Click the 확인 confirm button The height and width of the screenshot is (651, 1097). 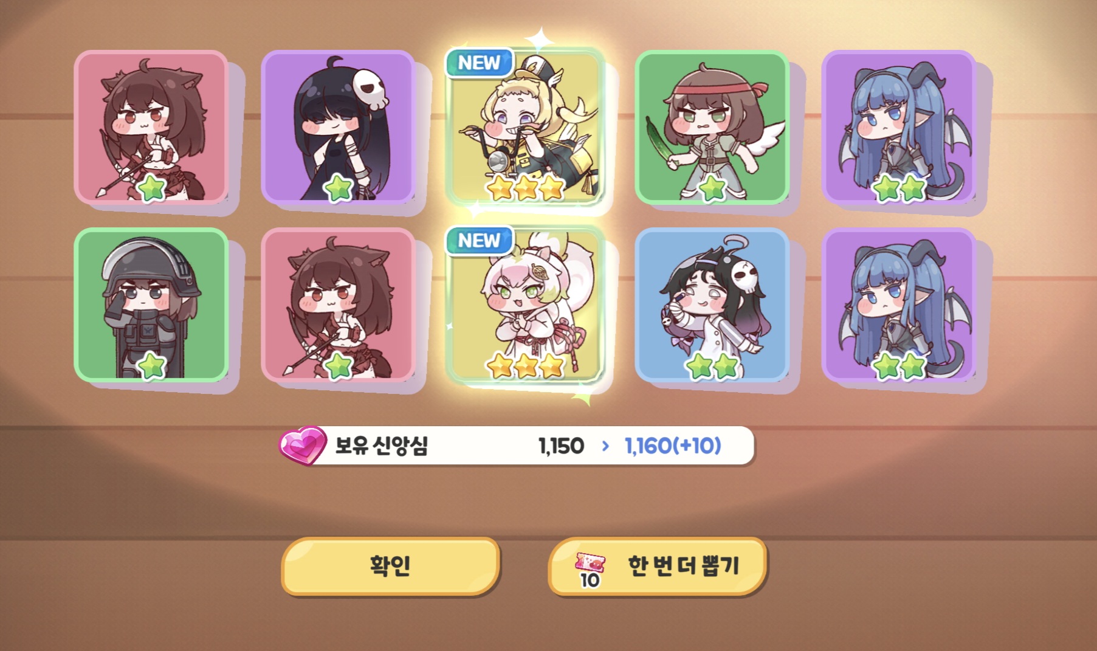390,565
